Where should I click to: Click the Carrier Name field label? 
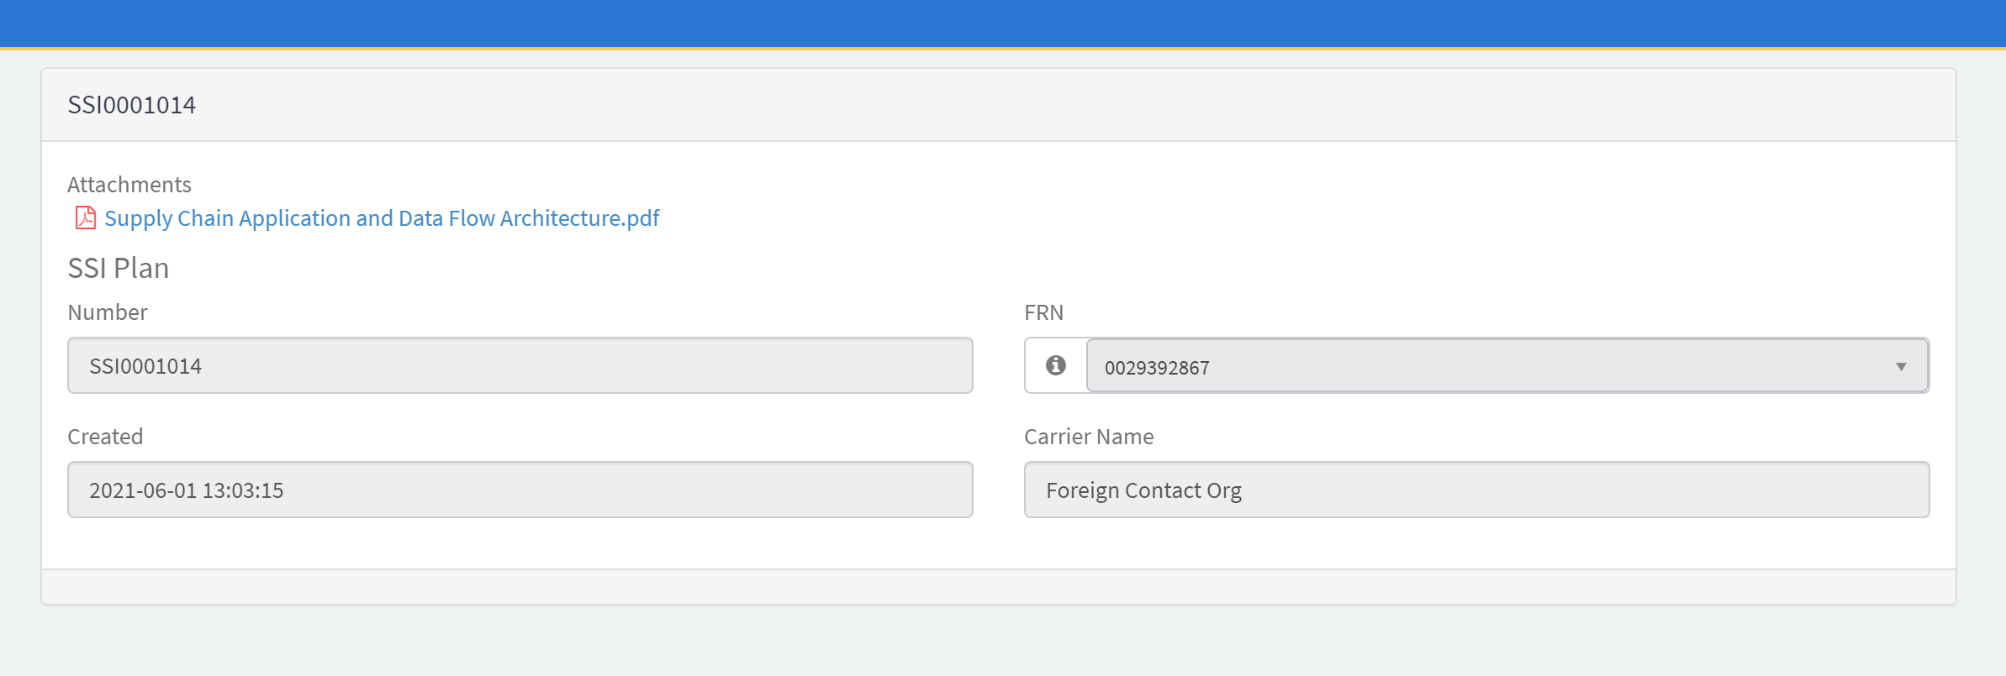tap(1089, 437)
